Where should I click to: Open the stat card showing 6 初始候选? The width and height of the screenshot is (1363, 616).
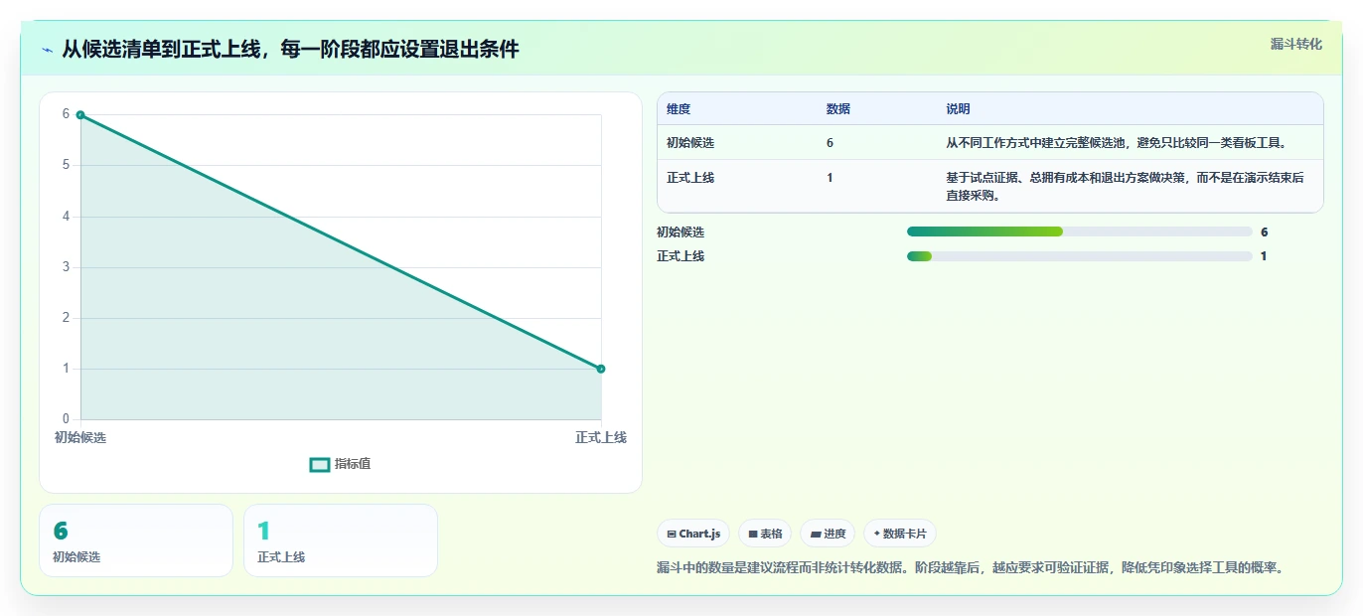point(136,540)
